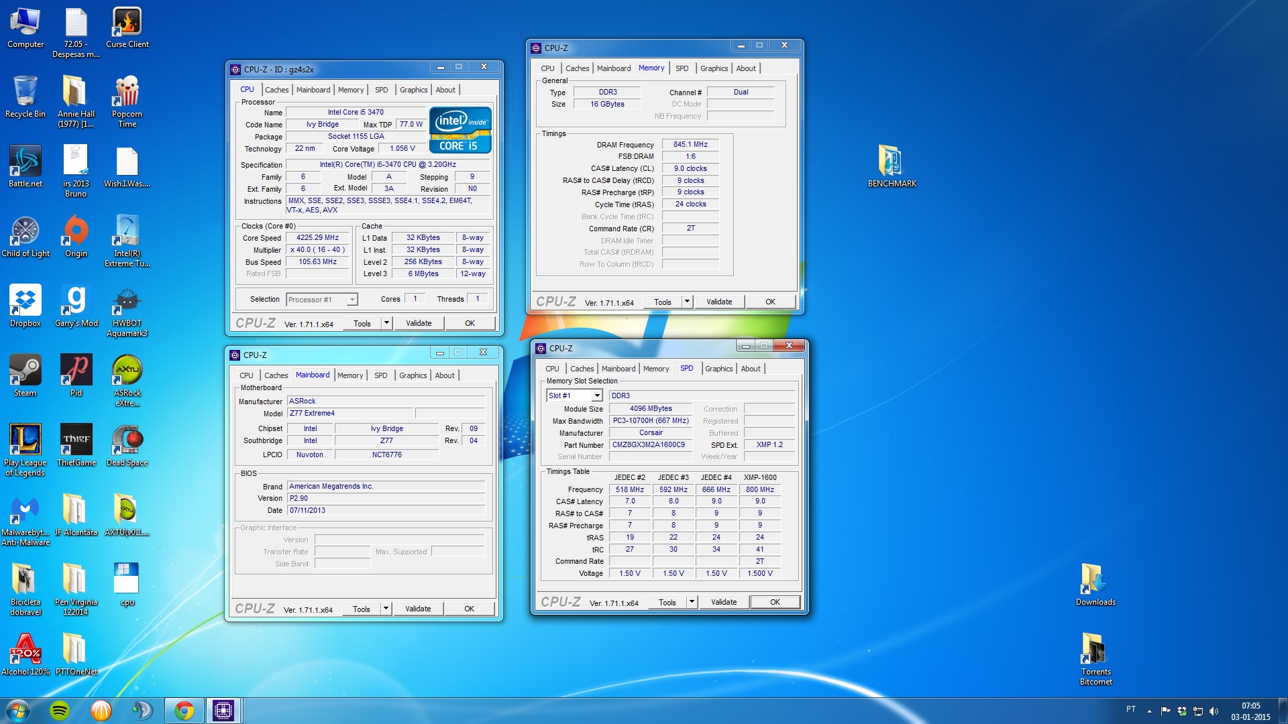The image size is (1288, 724).
Task: Click Intel Core i5 logo in CPU-Z
Action: (460, 130)
